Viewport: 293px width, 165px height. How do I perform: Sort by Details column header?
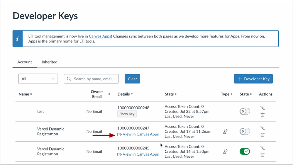click(125, 94)
